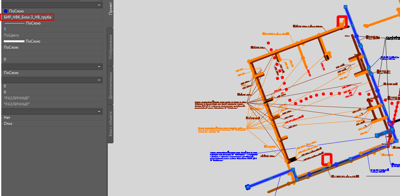Select the Откл property row
This screenshot has height=196, width=400.
[52, 124]
